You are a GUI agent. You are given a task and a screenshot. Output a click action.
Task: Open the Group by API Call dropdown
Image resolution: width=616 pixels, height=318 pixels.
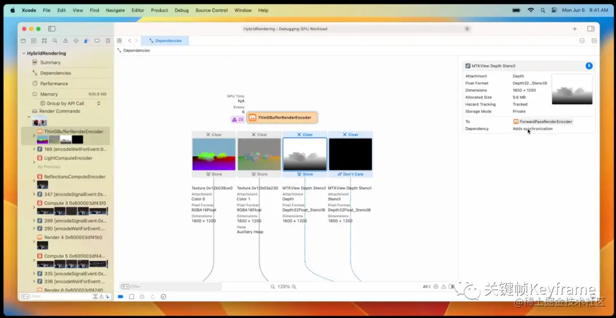coord(71,104)
